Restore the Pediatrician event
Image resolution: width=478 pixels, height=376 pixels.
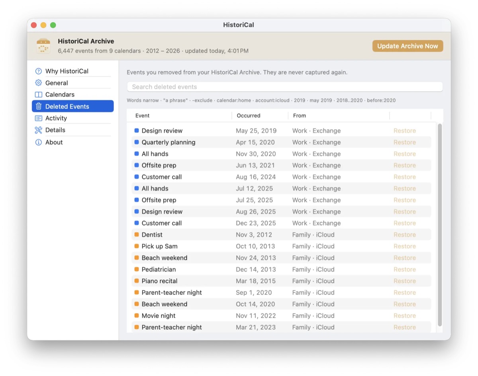tap(404, 269)
